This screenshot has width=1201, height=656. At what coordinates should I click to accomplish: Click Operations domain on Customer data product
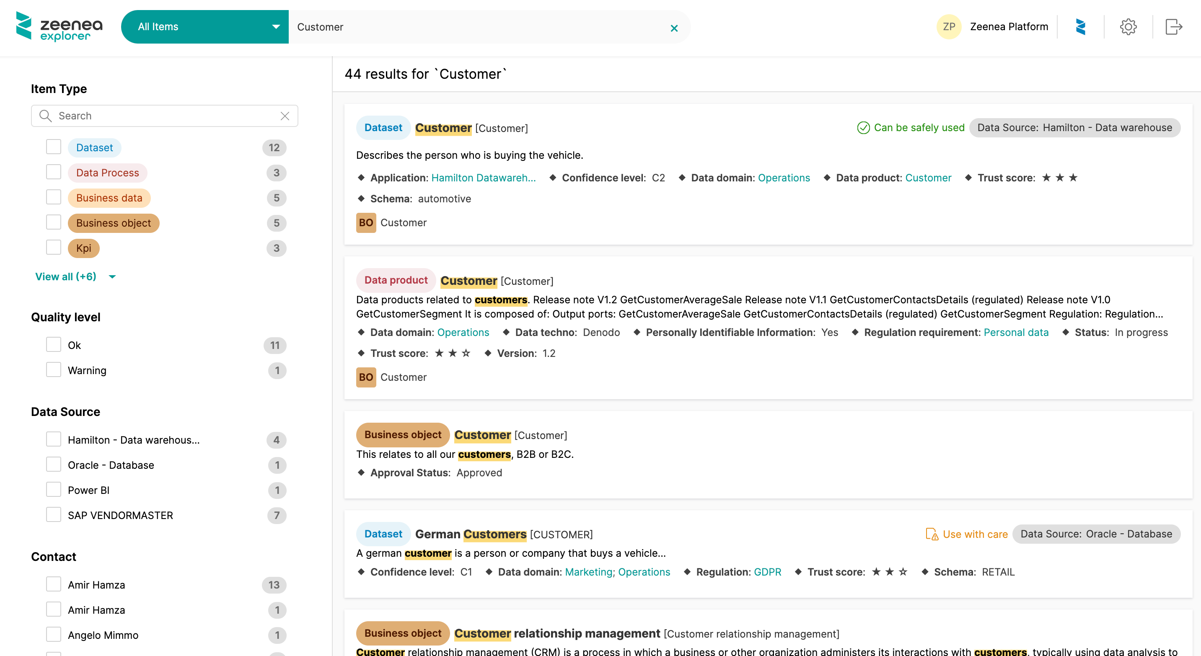click(463, 333)
